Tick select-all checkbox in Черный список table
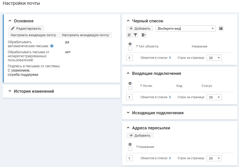 pos(130,48)
